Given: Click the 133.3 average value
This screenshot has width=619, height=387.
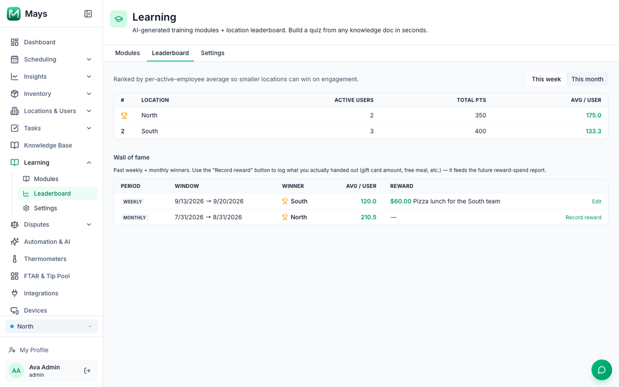Looking at the screenshot, I should (x=594, y=131).
